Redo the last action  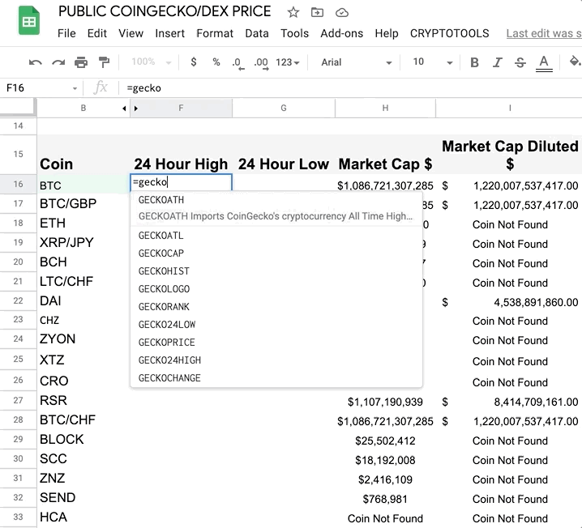point(58,62)
